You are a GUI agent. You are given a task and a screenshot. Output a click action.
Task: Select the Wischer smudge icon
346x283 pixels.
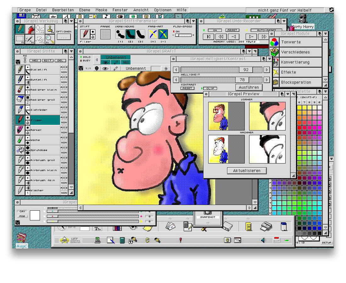[x=20, y=190]
